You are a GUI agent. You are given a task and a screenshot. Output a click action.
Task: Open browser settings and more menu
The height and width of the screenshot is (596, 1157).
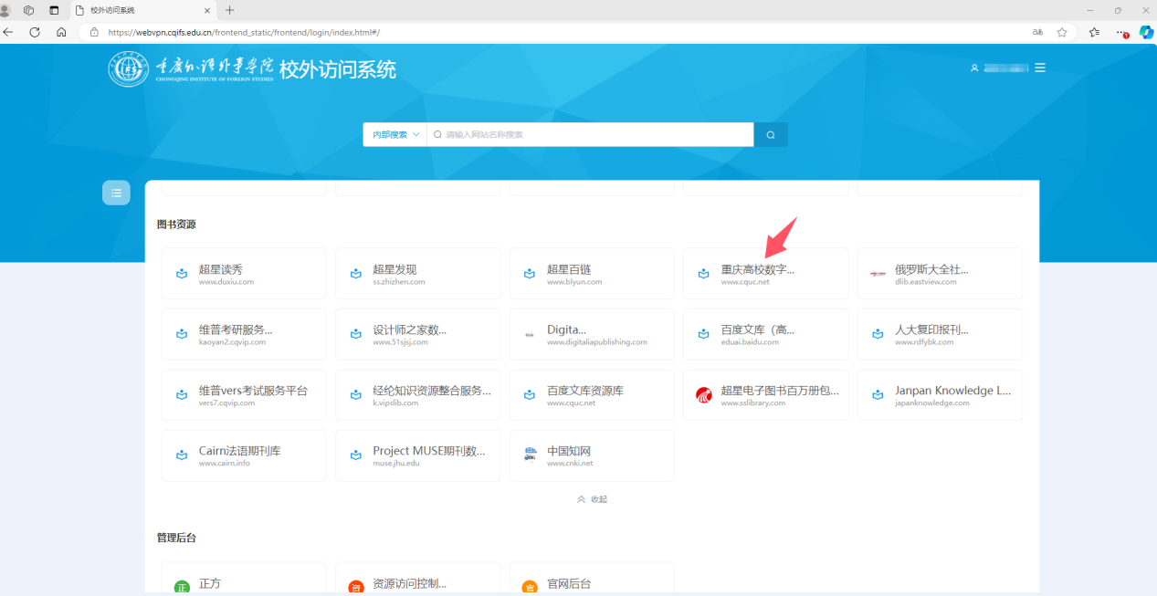(1121, 32)
